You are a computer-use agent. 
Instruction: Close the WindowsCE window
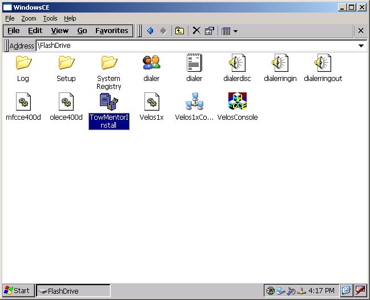[x=362, y=7]
